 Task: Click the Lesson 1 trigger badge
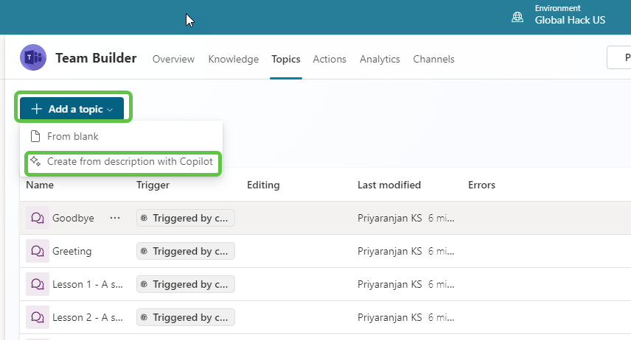click(186, 284)
